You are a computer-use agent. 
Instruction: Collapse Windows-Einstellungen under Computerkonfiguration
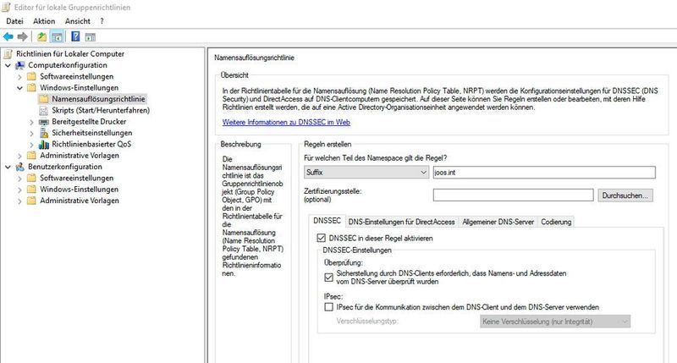[x=19, y=88]
